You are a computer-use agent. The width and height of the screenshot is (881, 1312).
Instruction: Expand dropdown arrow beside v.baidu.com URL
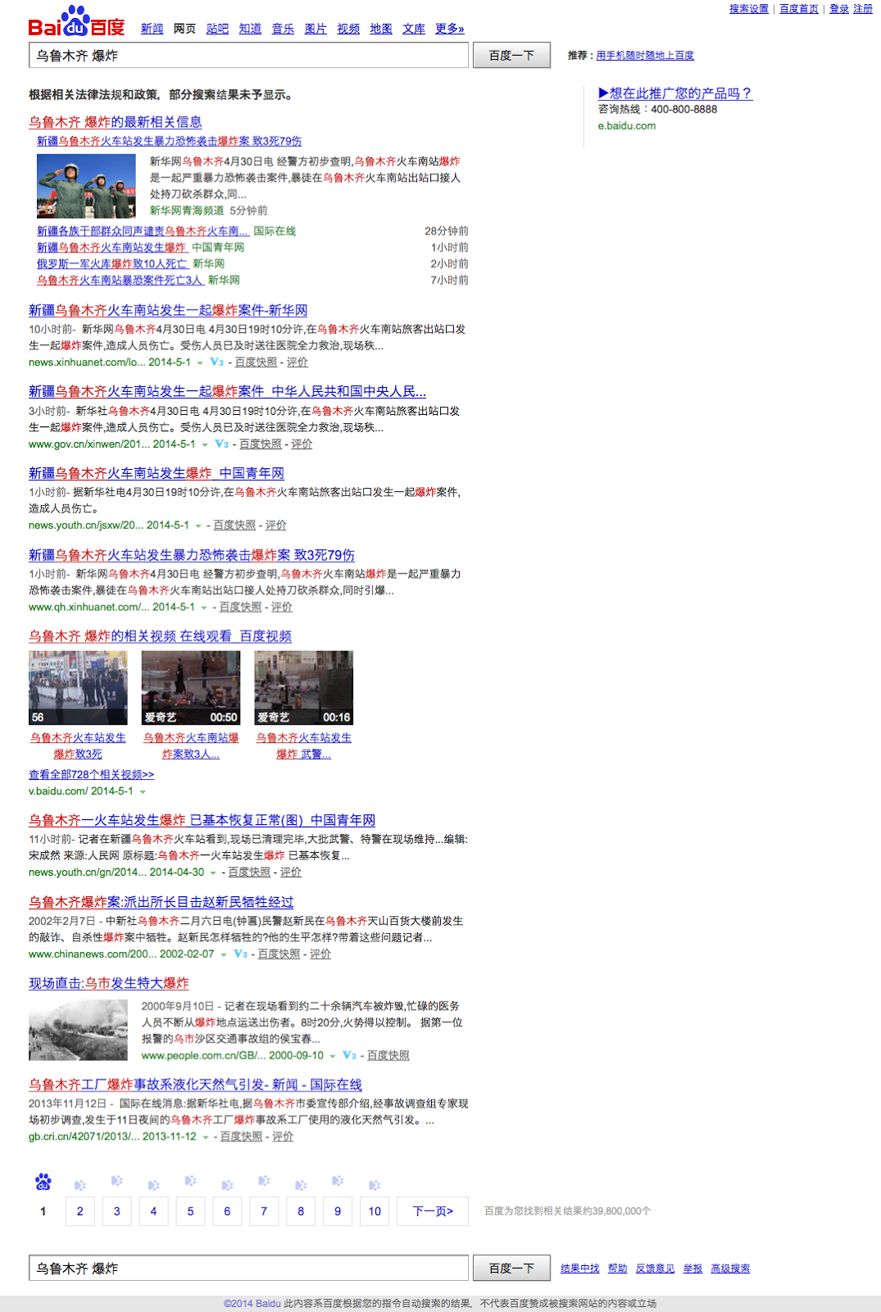[143, 792]
